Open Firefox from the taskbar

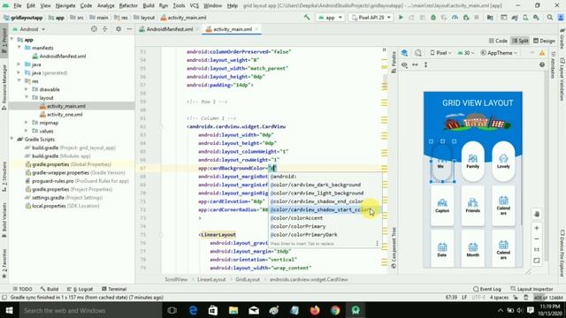(x=315, y=310)
